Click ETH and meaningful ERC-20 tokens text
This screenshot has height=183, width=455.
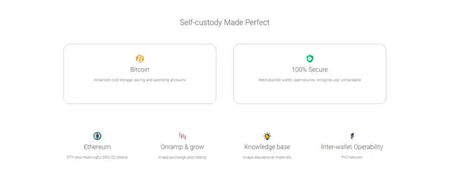(97, 157)
